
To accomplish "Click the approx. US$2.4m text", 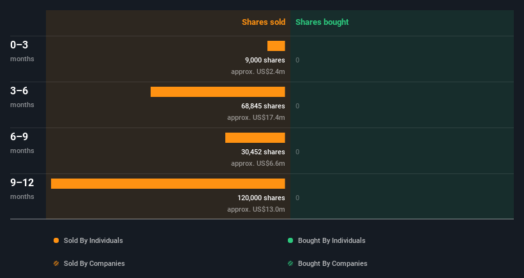I will tap(258, 72).
